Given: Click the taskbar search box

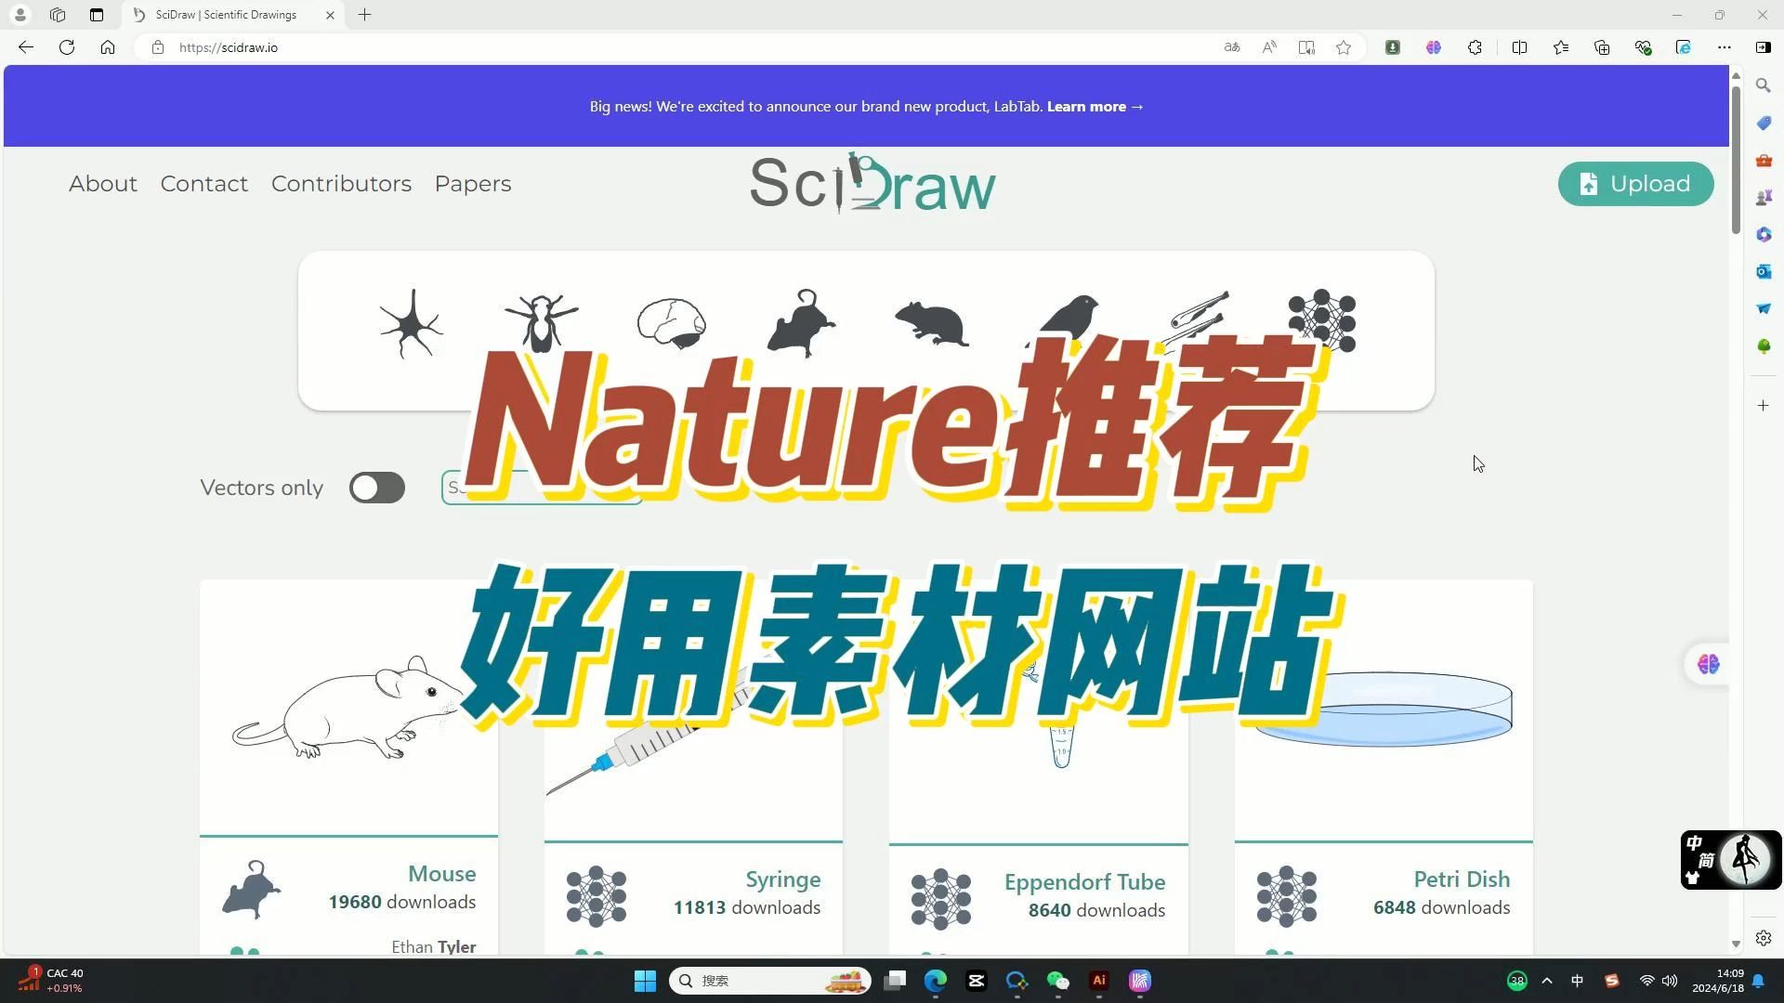Looking at the screenshot, I should 769,981.
